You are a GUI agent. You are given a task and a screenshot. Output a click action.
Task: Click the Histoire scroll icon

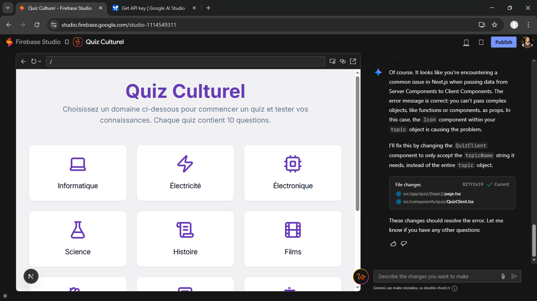pyautogui.click(x=185, y=230)
